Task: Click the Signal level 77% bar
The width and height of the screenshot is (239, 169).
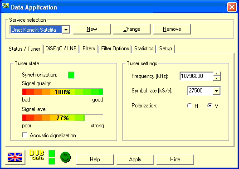Action: [x=63, y=118]
